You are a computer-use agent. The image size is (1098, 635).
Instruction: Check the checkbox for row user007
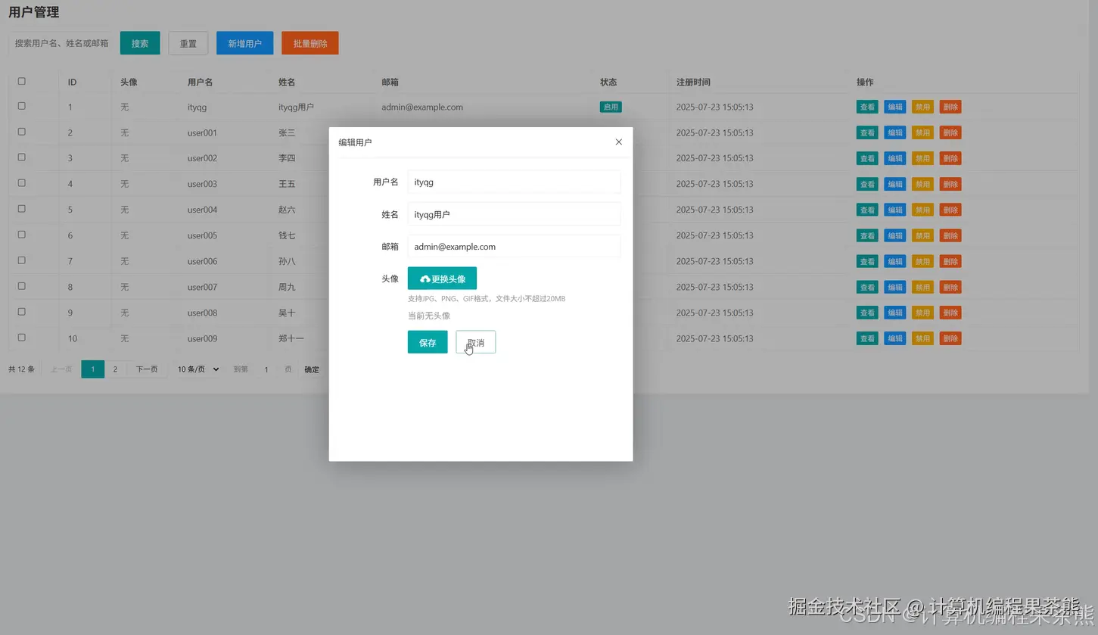tap(22, 286)
